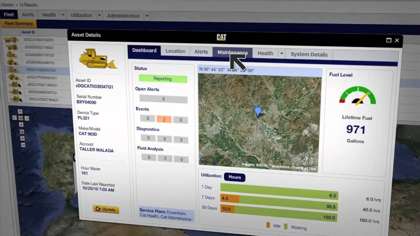Open the Fleet menu in background window
This screenshot has height=236, width=420.
click(9, 14)
